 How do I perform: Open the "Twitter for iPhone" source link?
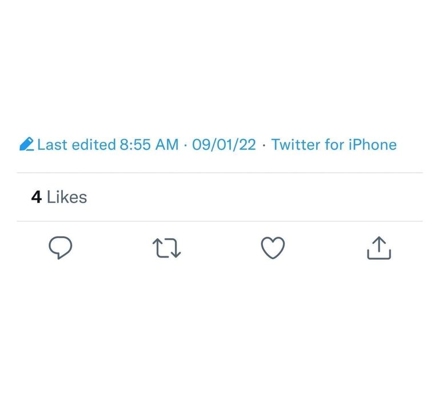click(x=334, y=144)
